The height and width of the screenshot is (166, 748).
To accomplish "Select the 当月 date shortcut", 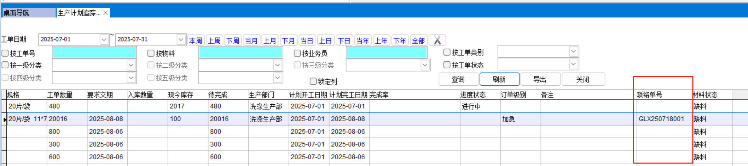I will (251, 41).
